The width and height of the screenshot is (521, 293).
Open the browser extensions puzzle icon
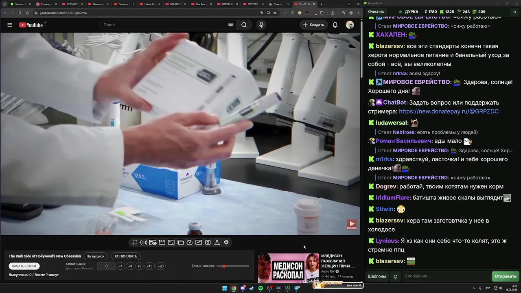click(x=322, y=13)
